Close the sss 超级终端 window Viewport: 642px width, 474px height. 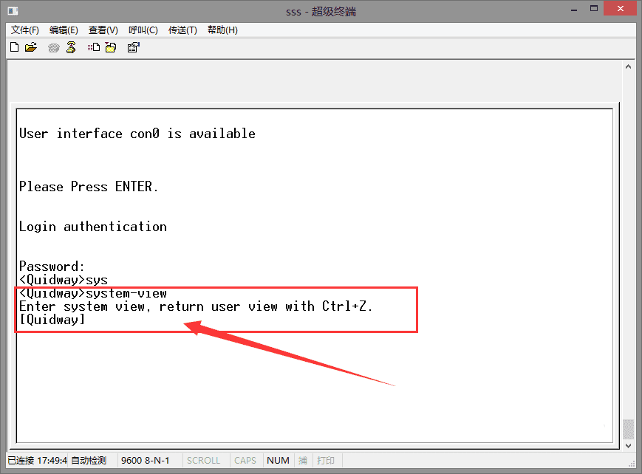click(x=620, y=9)
